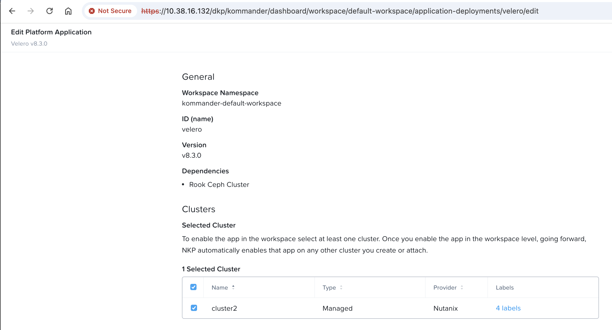Click the Labels column header
612x330 pixels.
click(505, 288)
